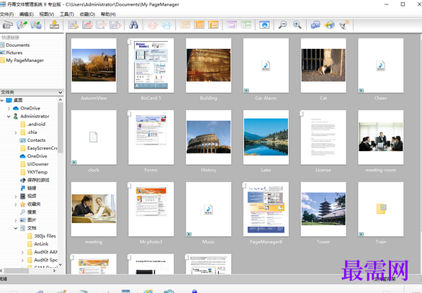422x293 pixels.
Task: Open search with the binoculars icon
Action: click(134, 25)
